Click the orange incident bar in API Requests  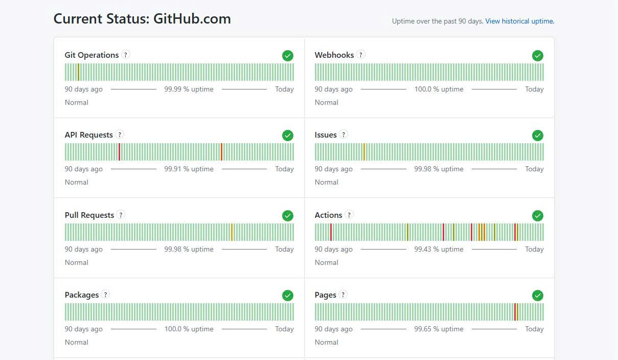tap(221, 152)
